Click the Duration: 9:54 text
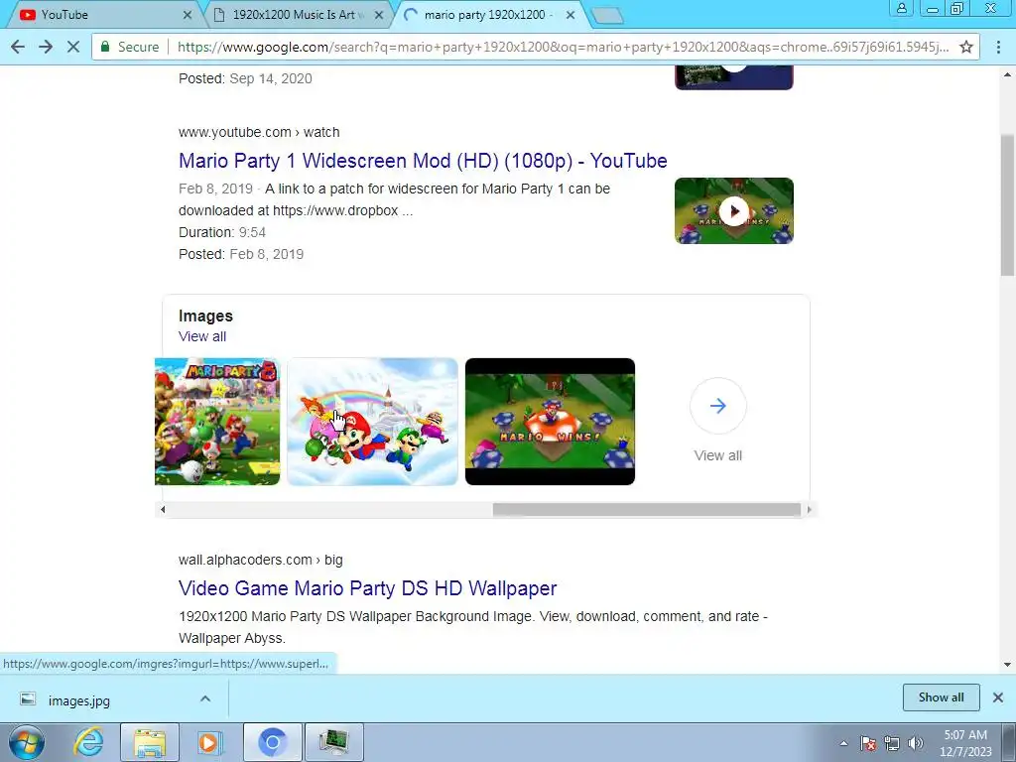This screenshot has height=762, width=1016. [x=222, y=232]
